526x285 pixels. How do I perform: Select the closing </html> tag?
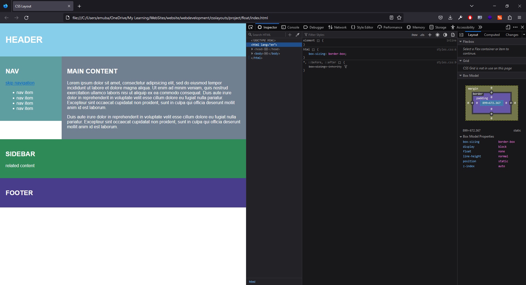(257, 58)
